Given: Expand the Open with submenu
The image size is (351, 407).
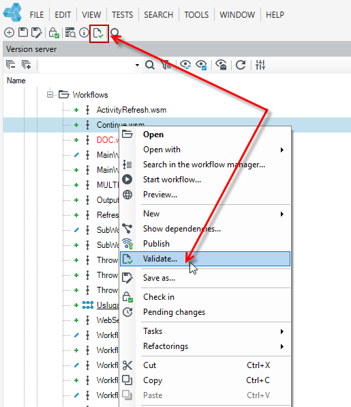Looking at the screenshot, I should click(x=205, y=150).
